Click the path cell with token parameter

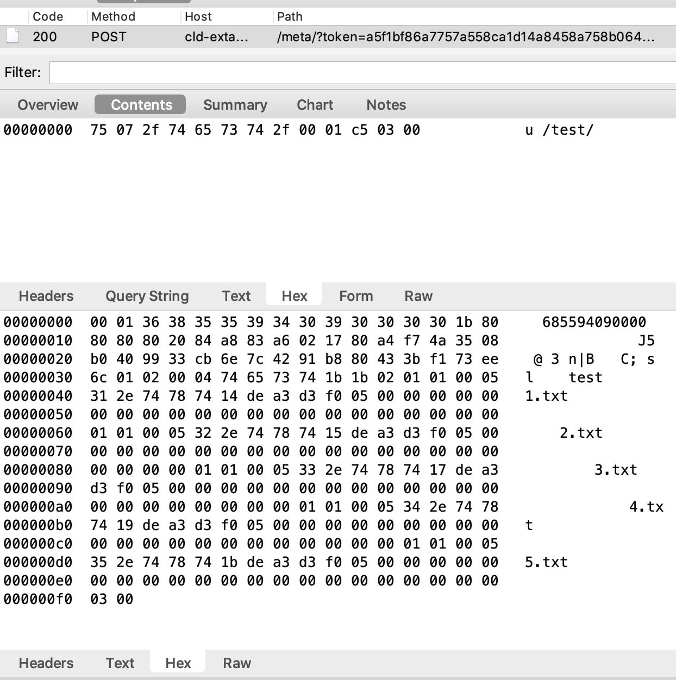click(x=466, y=36)
